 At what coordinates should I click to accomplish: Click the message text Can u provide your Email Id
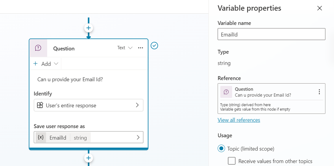[x=70, y=79]
